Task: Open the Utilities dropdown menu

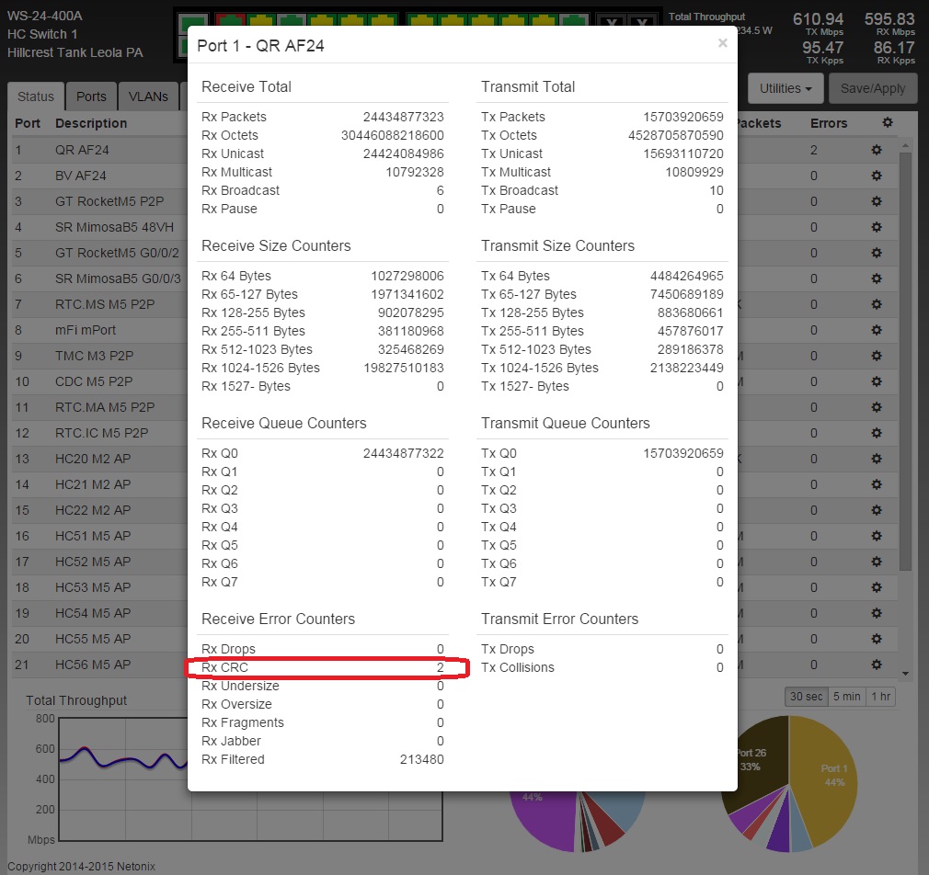Action: [785, 89]
